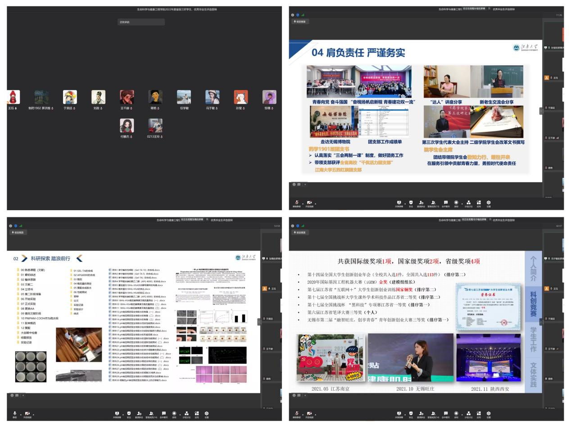Click Security shield icon in top-right meeting toolbar
The width and height of the screenshot is (571, 428).
tap(410, 203)
